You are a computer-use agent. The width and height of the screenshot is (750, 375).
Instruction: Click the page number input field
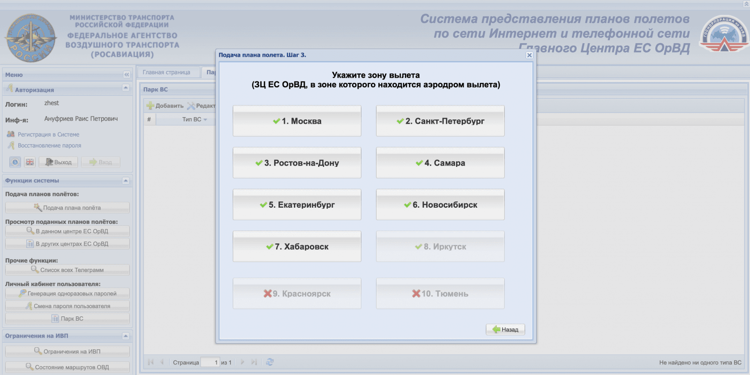tap(210, 362)
